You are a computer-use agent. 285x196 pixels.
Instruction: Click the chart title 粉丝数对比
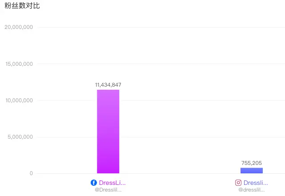tap(22, 6)
